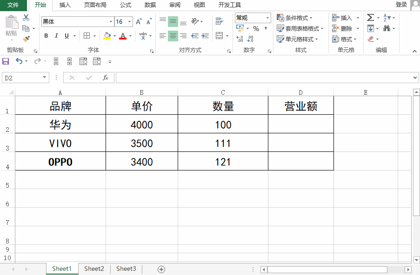Click the Fill down icon
This screenshot has width=420, height=275.
(371, 28)
